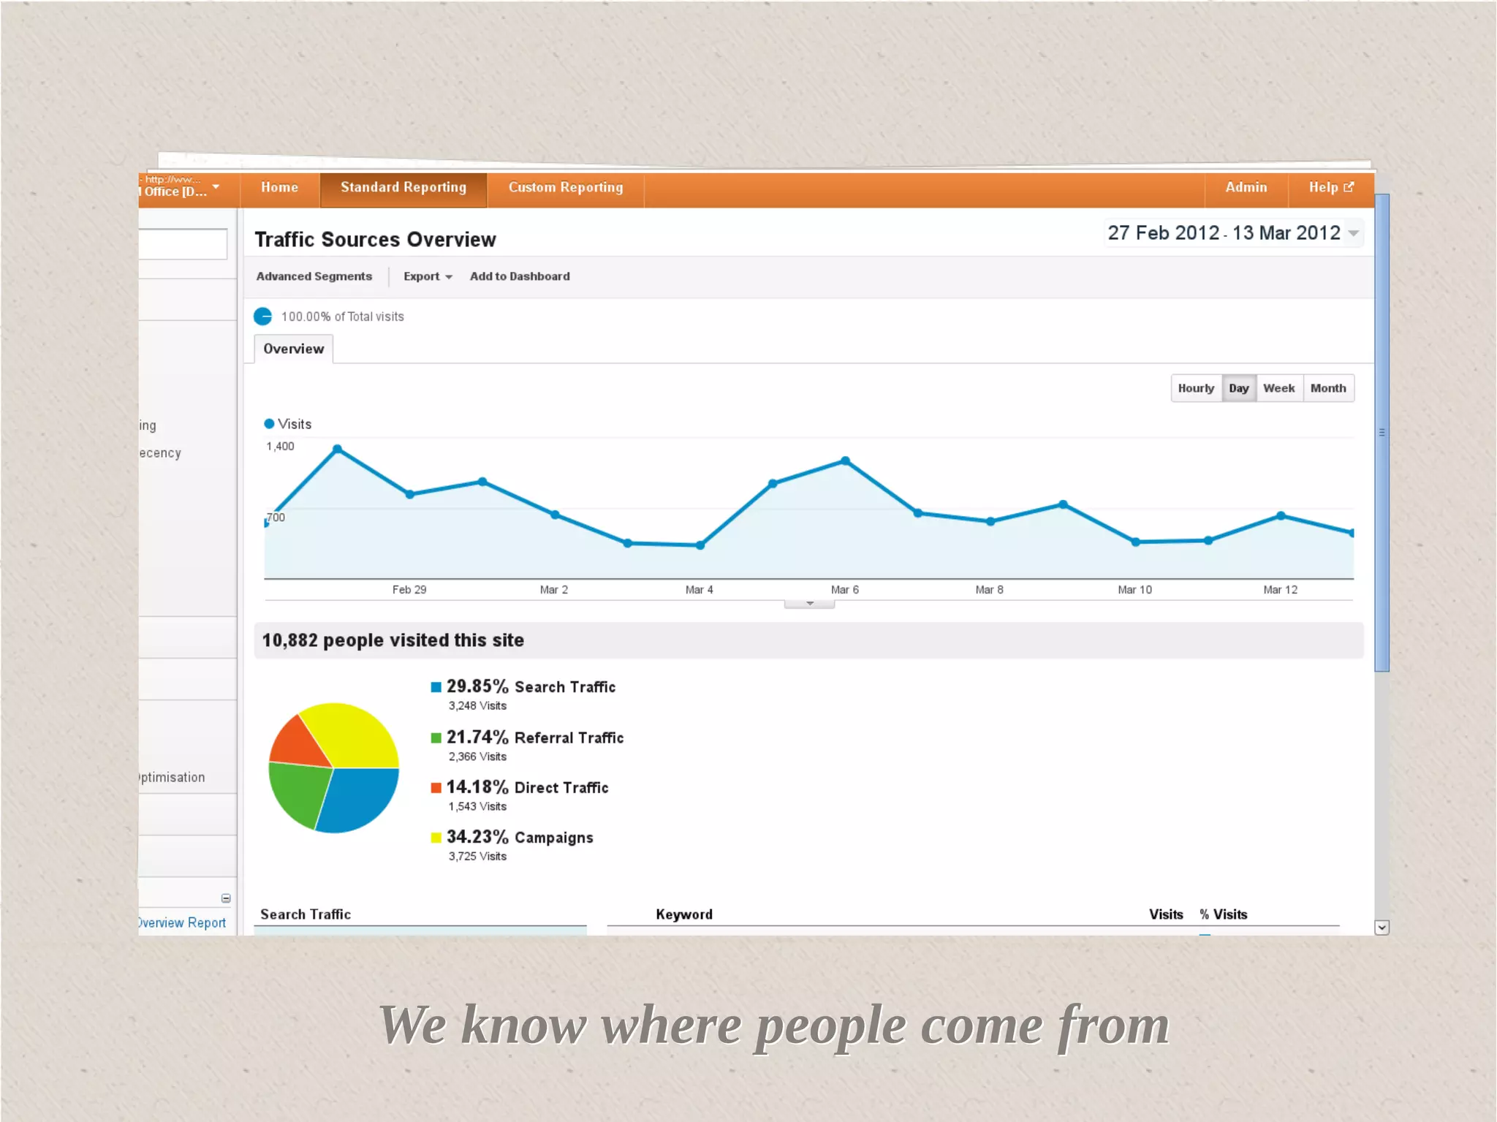Go to the Home tab
The width and height of the screenshot is (1497, 1122).
pos(279,188)
